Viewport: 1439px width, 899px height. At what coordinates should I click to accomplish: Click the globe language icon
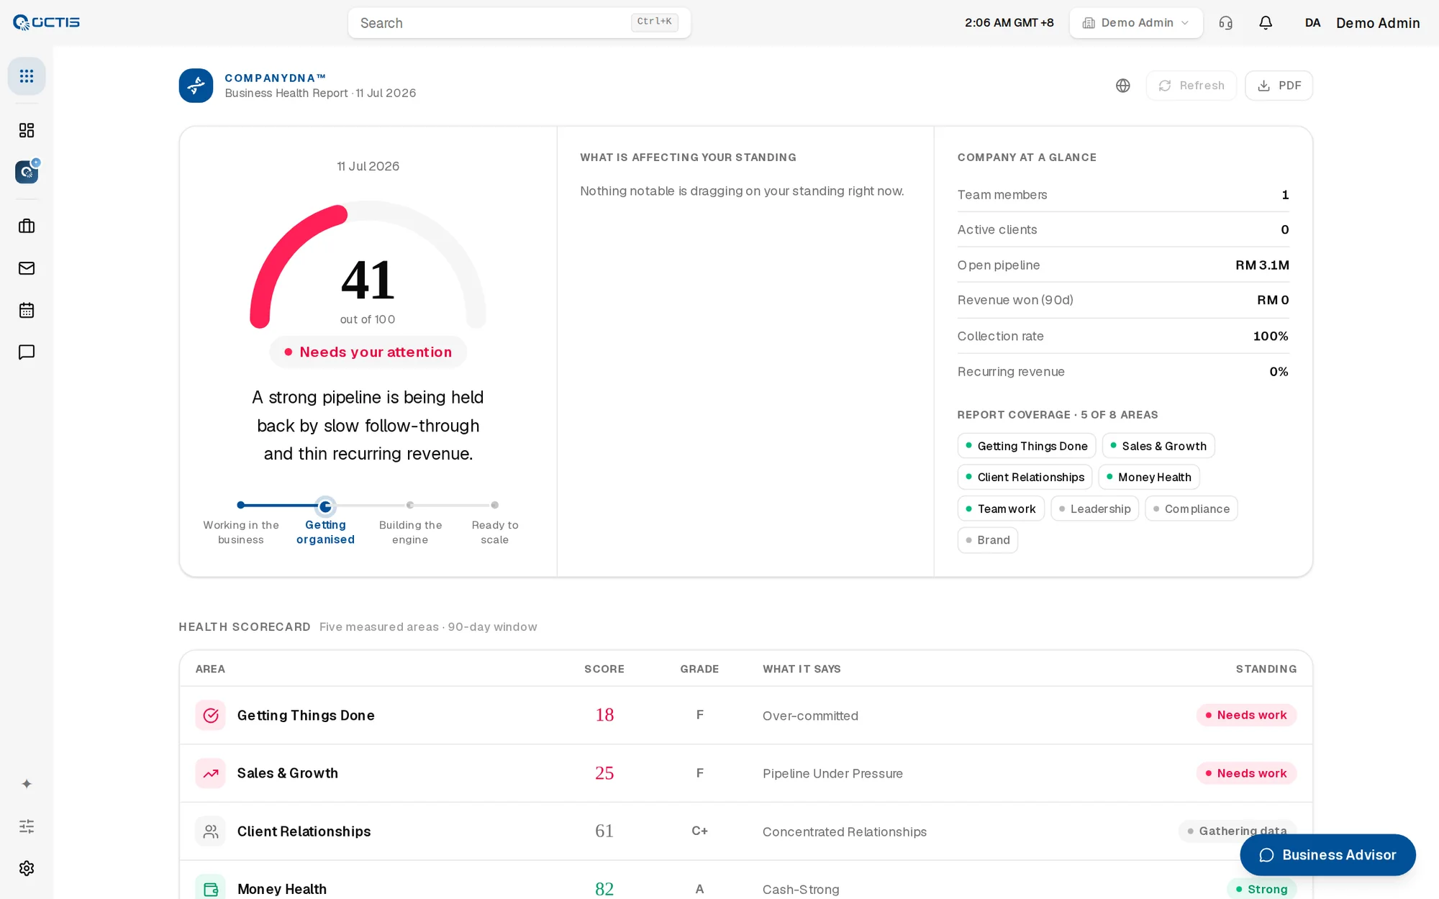[x=1123, y=86]
